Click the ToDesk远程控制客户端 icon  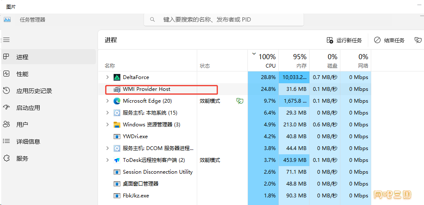[117, 160]
